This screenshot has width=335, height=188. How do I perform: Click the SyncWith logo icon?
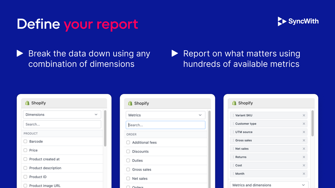coord(282,21)
